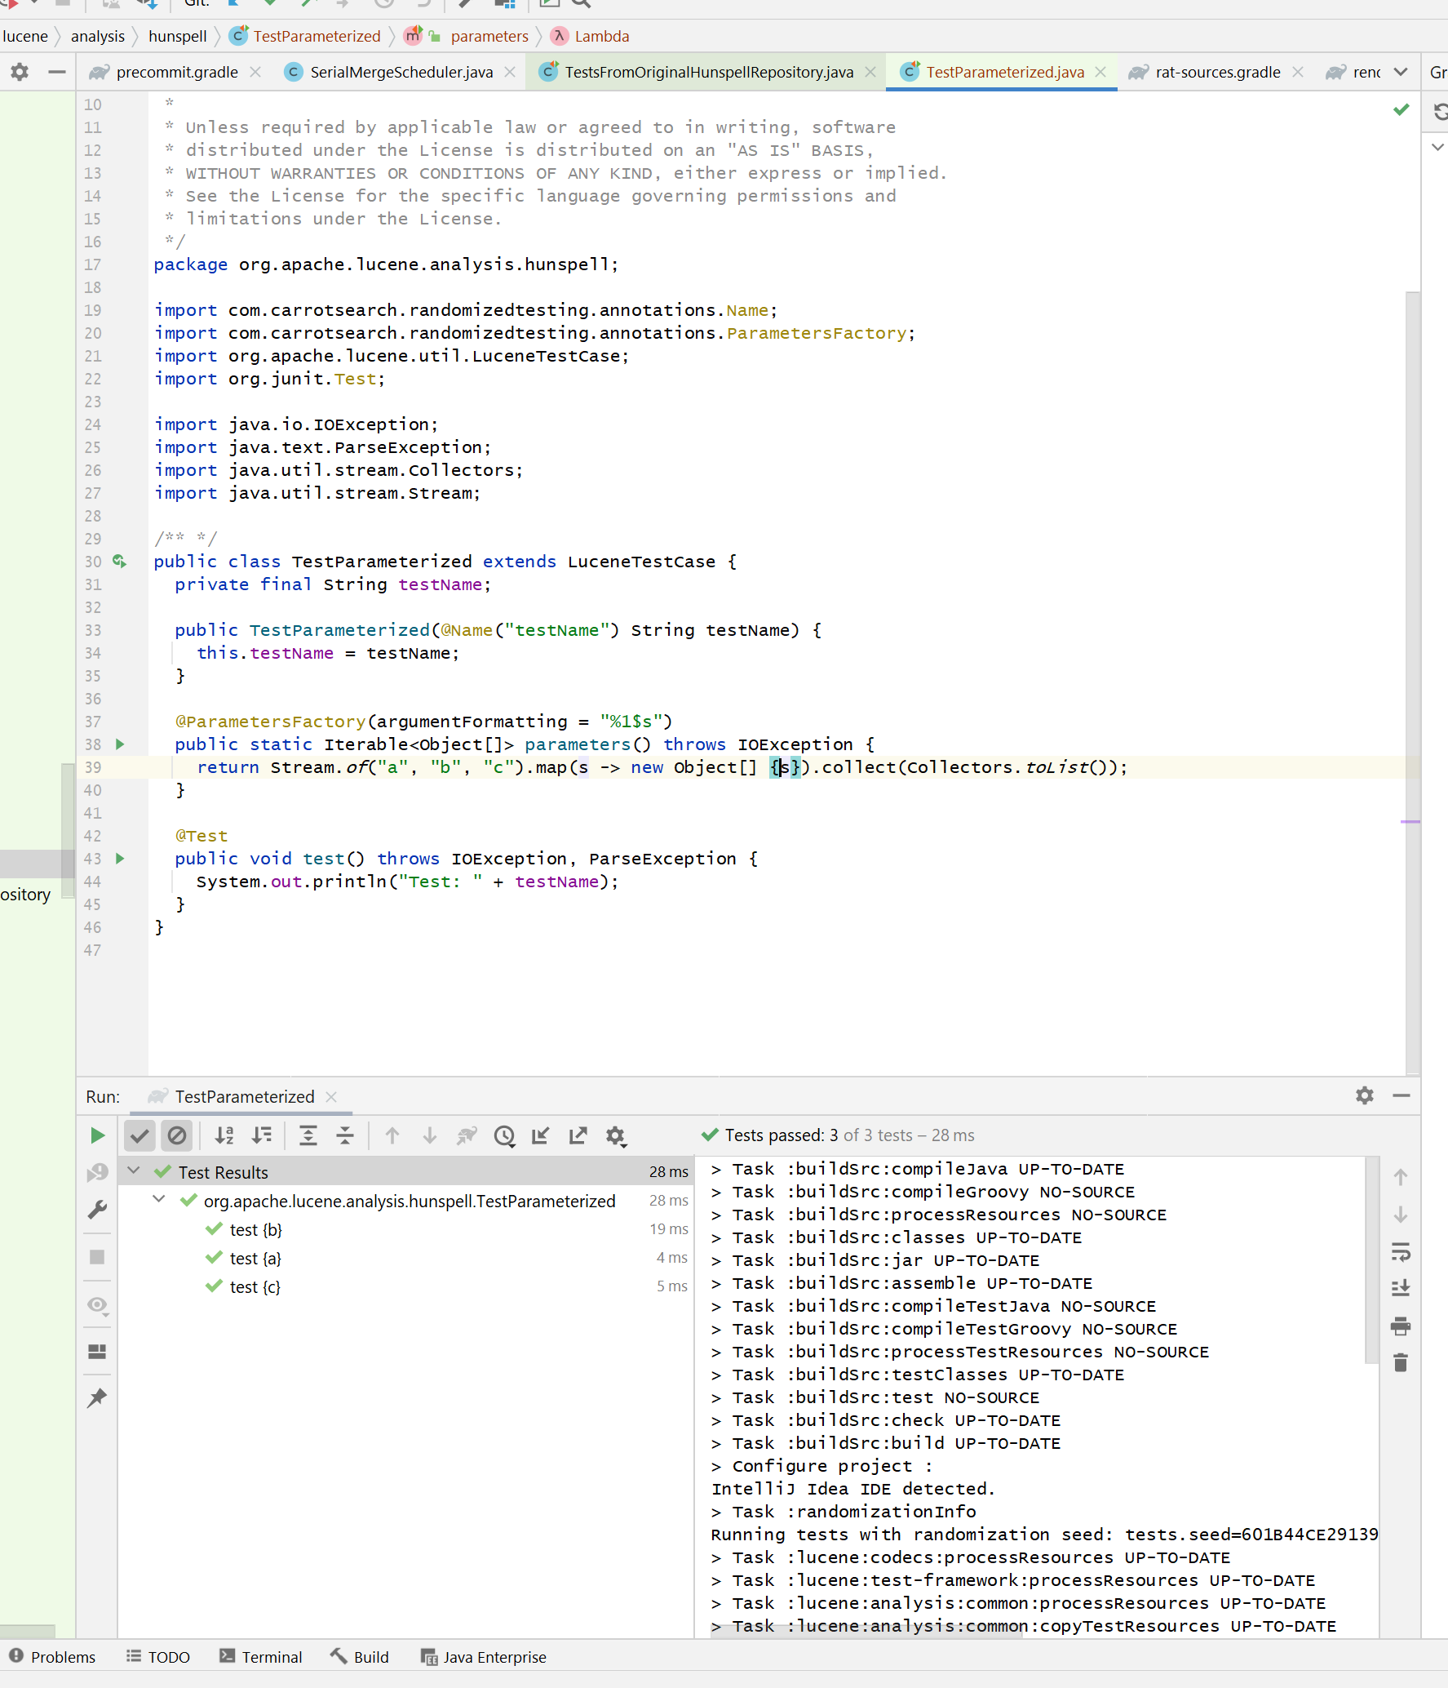This screenshot has width=1448, height=1688.
Task: Rerun failed tests icon in Run sidebar
Action: 97,1172
